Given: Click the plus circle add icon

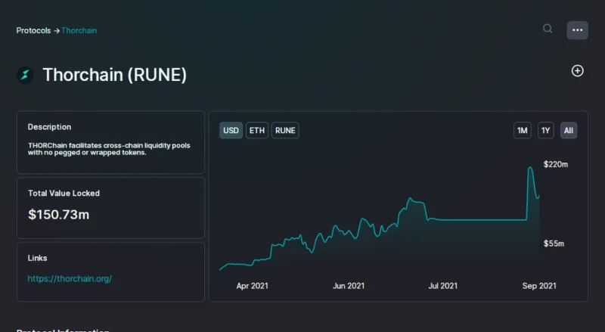Looking at the screenshot, I should 577,71.
